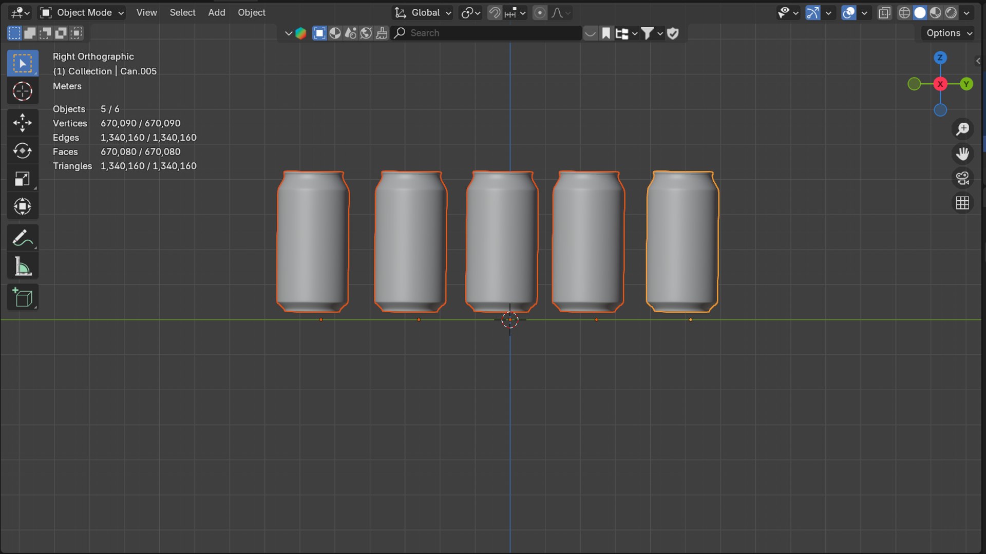Select the blue highlighted display filter icon
The width and height of the screenshot is (986, 554).
319,33
